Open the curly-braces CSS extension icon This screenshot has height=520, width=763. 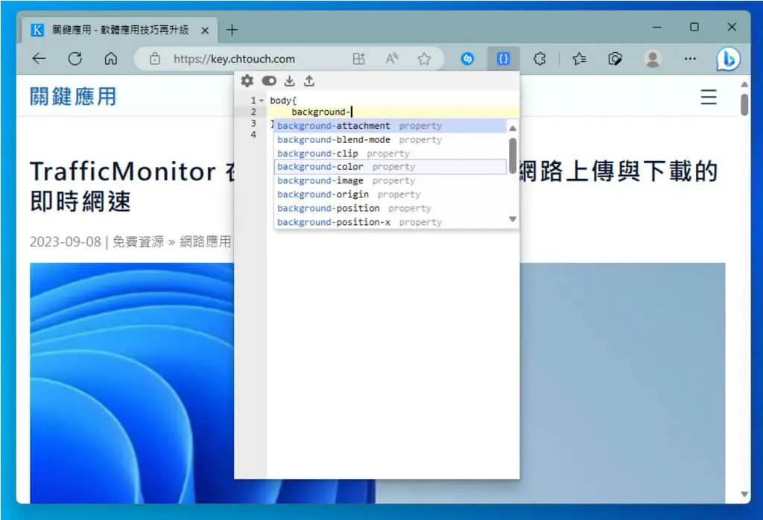pos(503,59)
